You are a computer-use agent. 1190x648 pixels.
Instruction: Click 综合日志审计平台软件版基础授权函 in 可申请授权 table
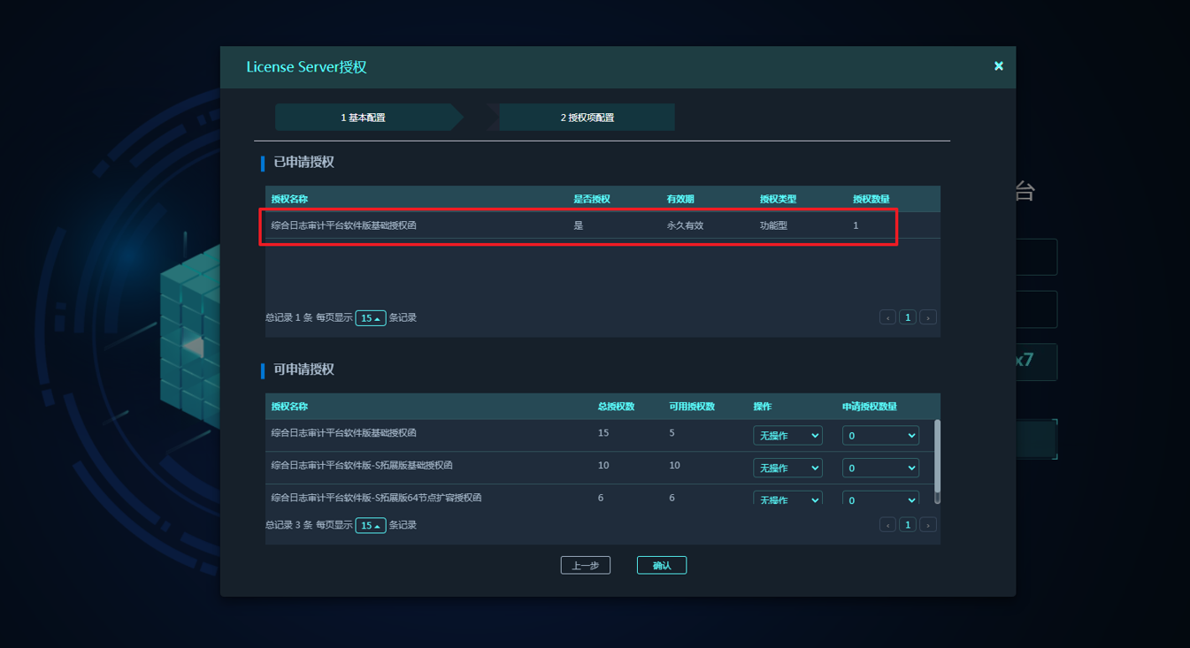pyautogui.click(x=343, y=433)
